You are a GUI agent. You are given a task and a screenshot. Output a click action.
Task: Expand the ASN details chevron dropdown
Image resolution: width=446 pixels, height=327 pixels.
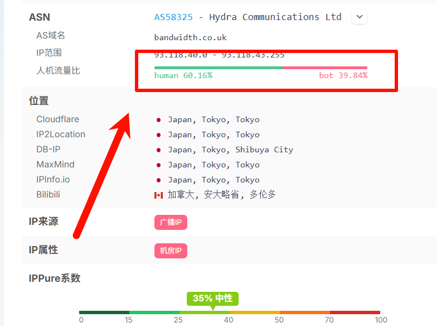(x=359, y=17)
